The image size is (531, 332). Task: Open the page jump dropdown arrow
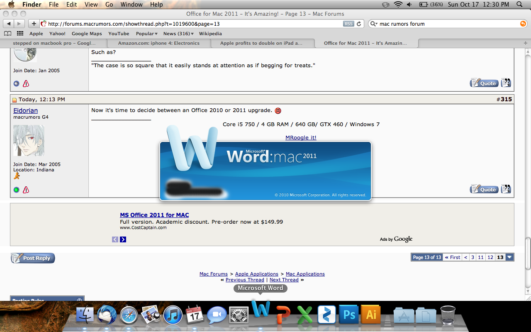(510, 257)
